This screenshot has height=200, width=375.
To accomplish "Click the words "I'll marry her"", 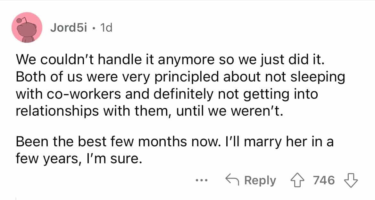I will 261,142.
